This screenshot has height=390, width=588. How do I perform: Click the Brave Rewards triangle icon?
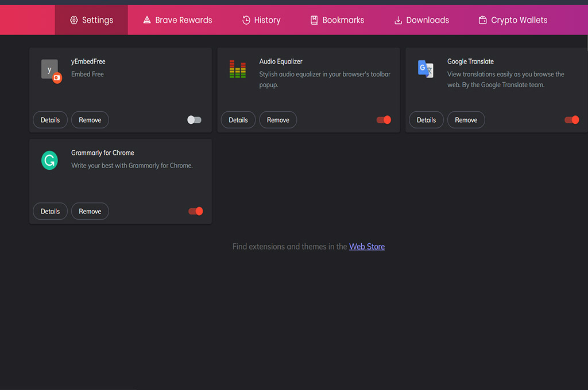(147, 20)
